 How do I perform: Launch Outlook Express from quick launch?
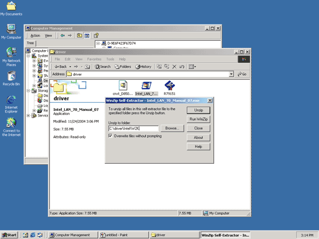pos(40,235)
